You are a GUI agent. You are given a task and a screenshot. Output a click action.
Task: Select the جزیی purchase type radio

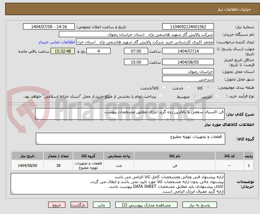pos(217,96)
